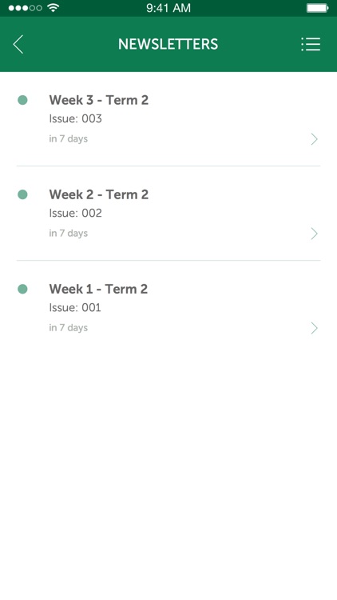
Task: Tap the signal strength dots
Action: point(26,8)
